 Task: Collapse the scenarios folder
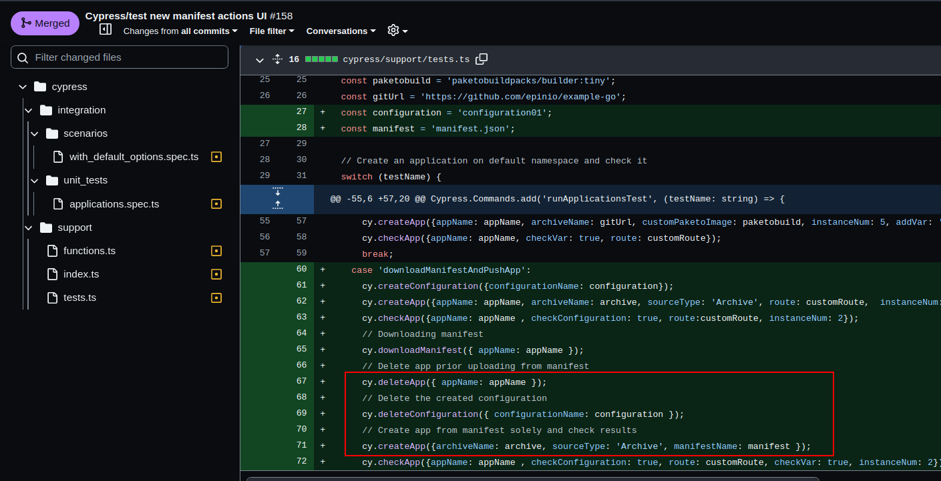35,133
